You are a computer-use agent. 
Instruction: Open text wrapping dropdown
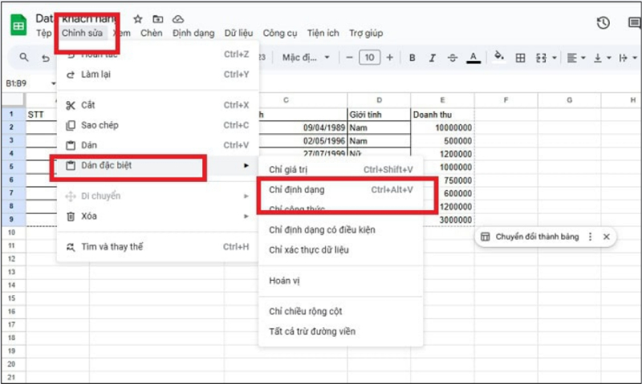628,58
